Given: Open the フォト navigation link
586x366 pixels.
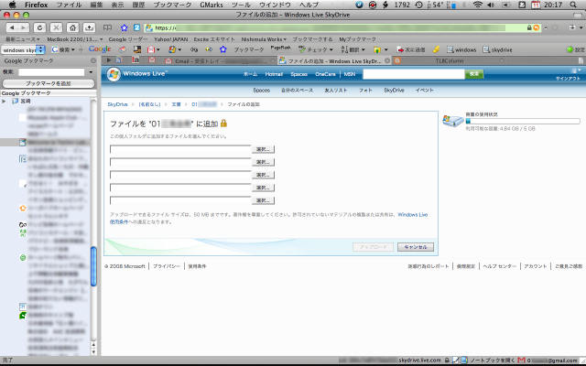Looking at the screenshot, I should click(x=365, y=90).
